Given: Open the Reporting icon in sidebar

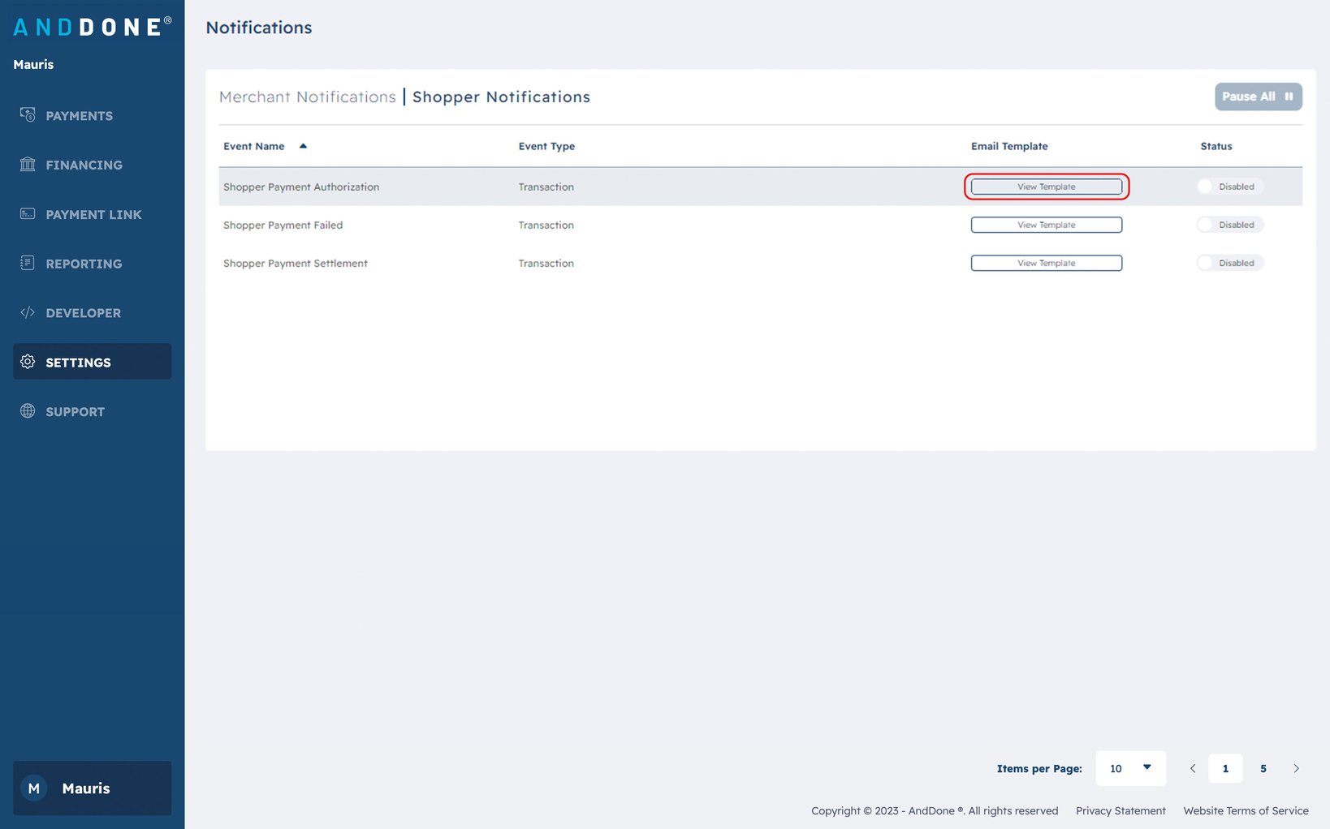Looking at the screenshot, I should [27, 263].
